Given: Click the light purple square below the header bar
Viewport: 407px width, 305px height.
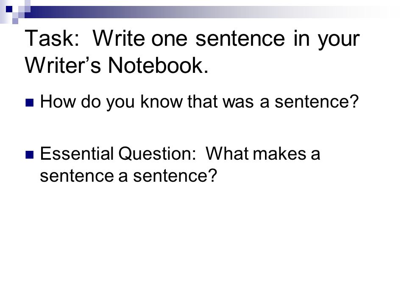Looking at the screenshot, I should pos(15,21).
